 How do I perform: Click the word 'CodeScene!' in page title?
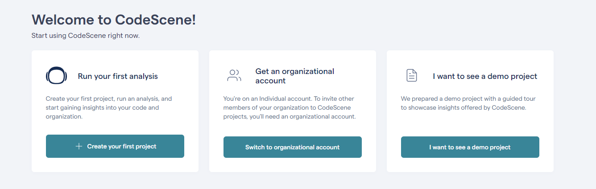155,20
